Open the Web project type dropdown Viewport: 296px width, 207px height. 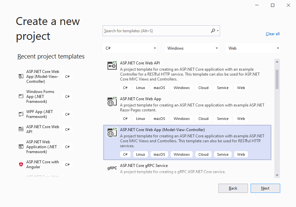coord(253,48)
